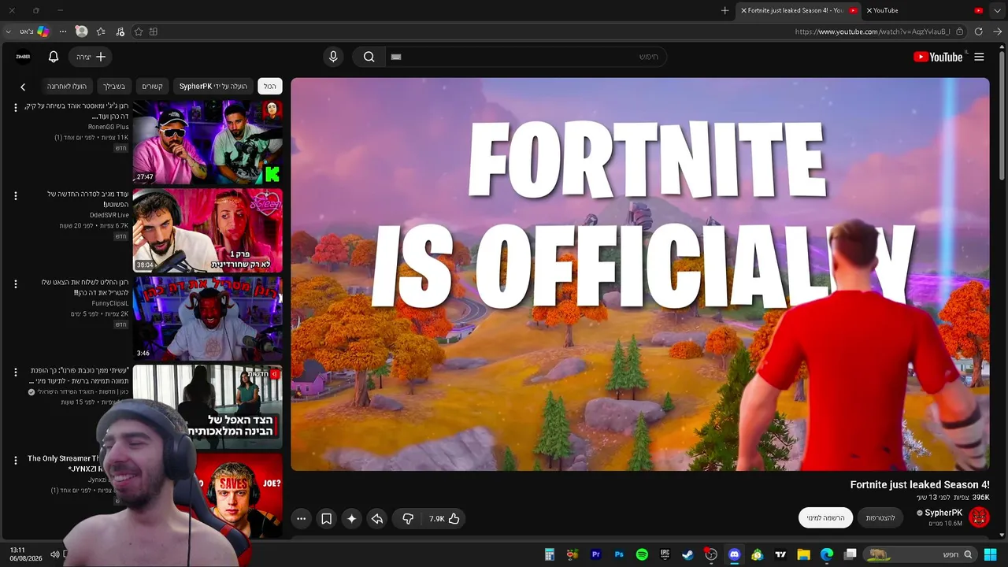Add this page to browser favorites

click(139, 31)
